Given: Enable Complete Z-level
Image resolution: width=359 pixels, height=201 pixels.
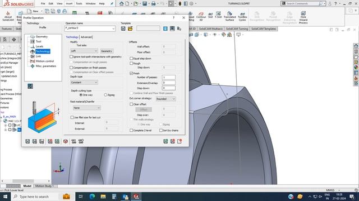Looking at the screenshot, I should click(131, 130).
